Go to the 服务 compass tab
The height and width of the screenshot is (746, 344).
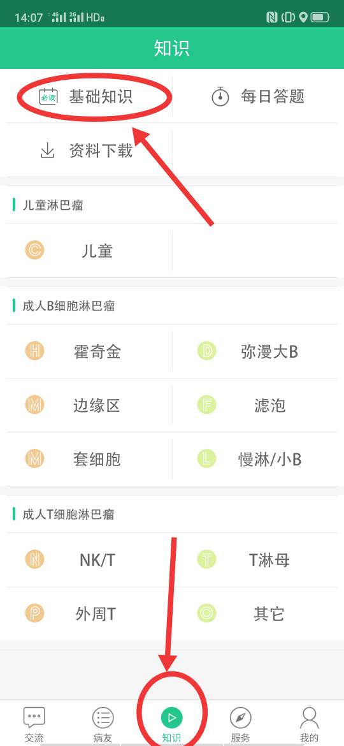tap(240, 724)
